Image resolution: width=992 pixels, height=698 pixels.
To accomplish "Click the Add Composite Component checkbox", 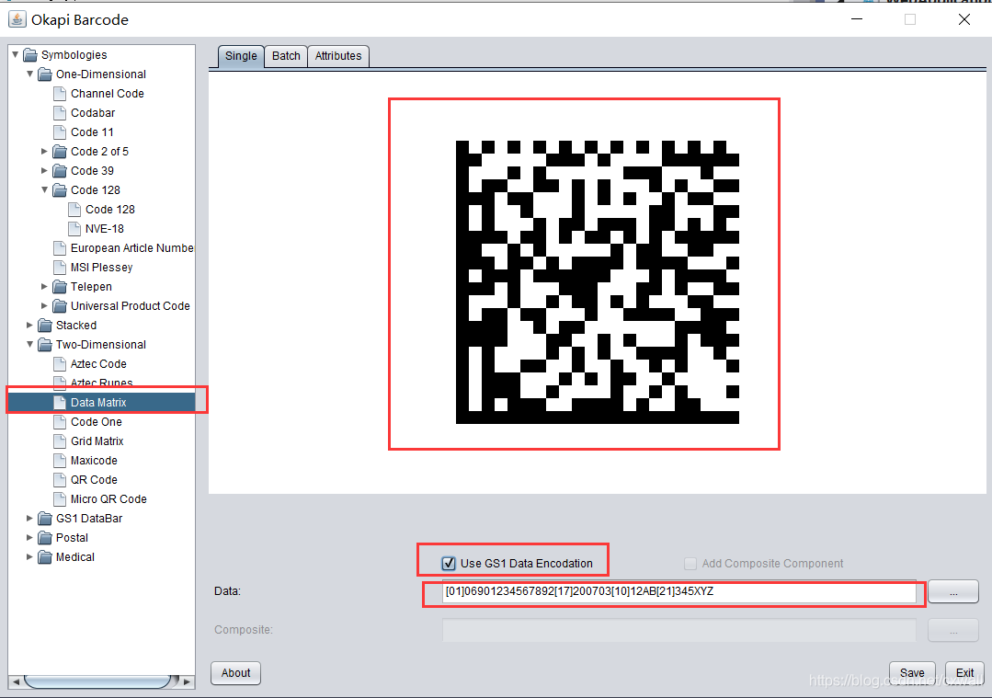I will pos(690,563).
